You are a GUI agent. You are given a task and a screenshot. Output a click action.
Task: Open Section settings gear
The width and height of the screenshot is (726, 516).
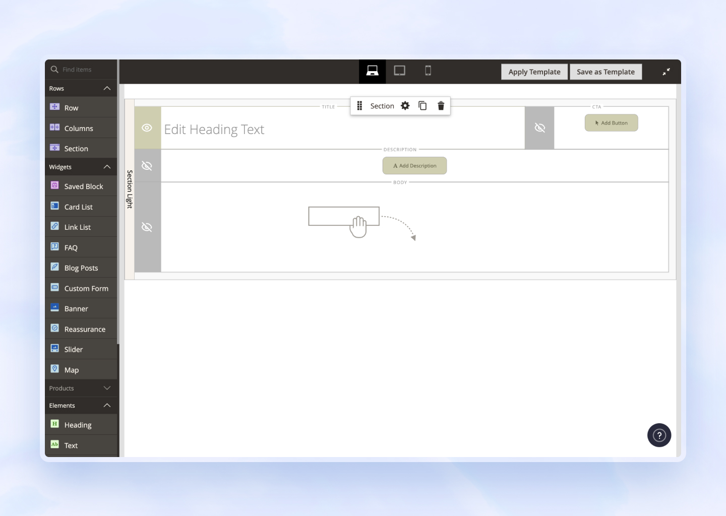coord(405,106)
